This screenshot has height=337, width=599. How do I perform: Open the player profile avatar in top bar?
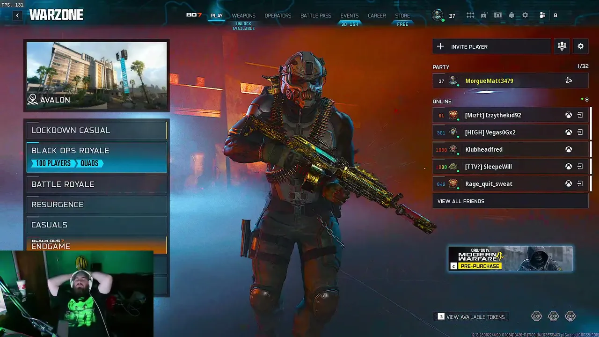(x=438, y=15)
